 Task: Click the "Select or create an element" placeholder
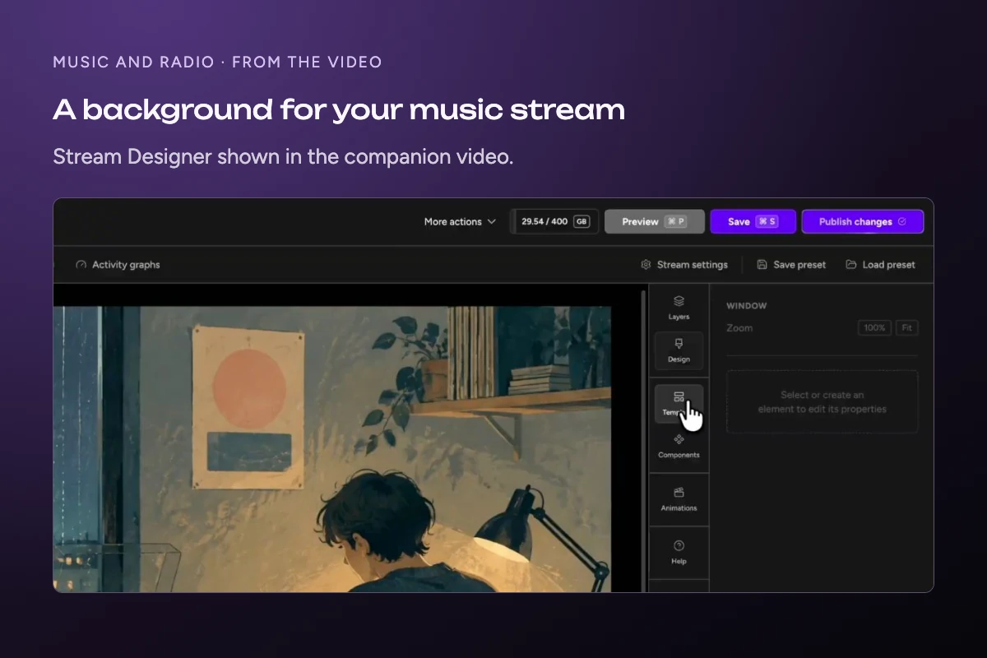click(x=822, y=401)
